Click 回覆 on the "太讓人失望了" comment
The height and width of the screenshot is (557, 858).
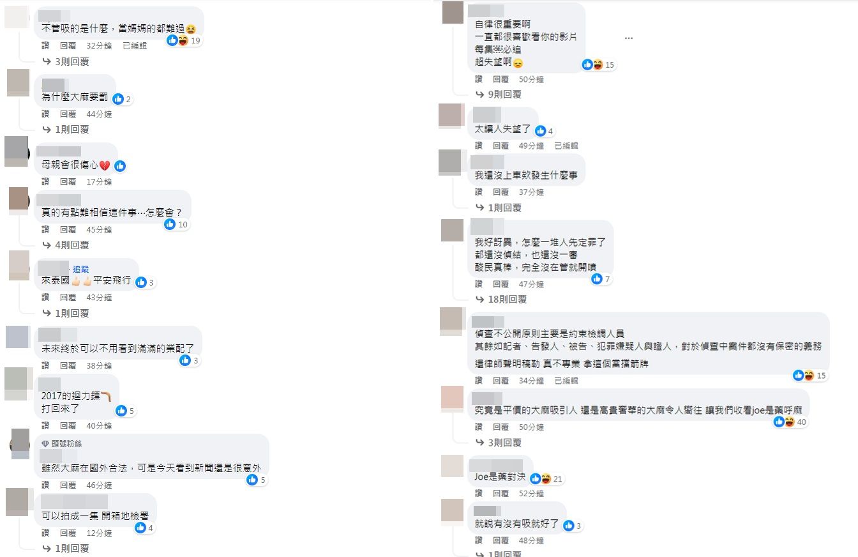[x=501, y=146]
